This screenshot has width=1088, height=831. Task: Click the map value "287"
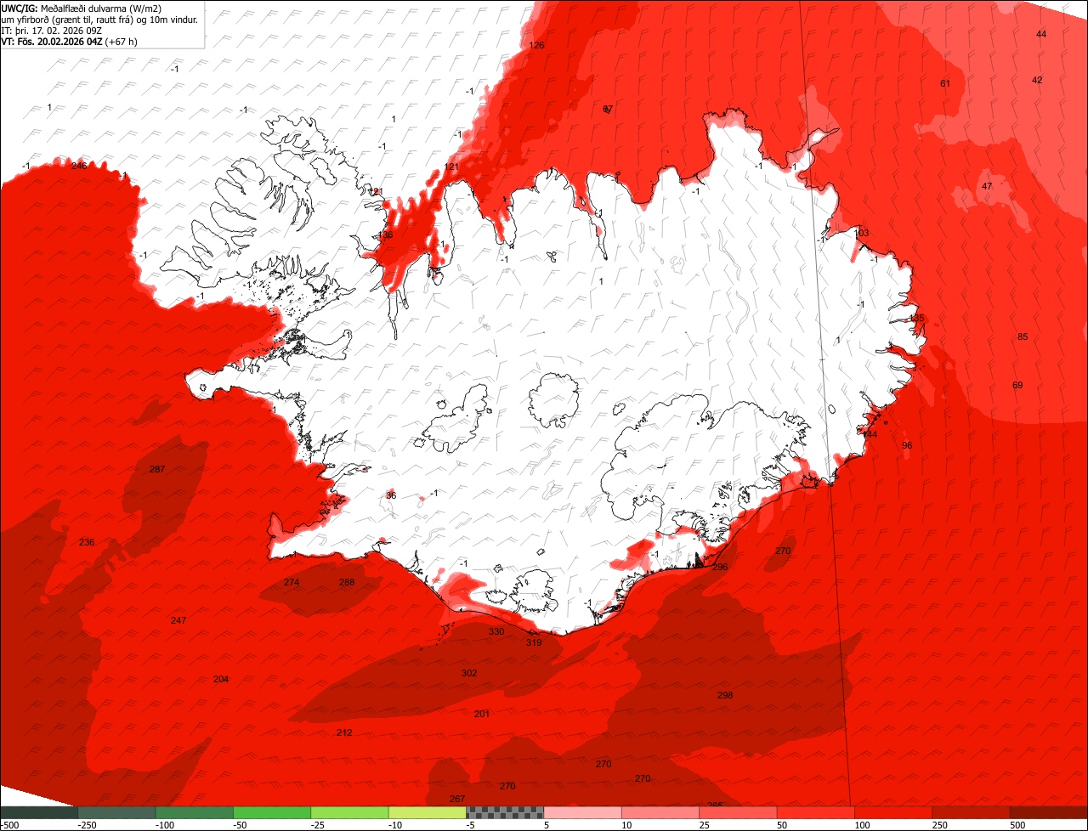(157, 470)
